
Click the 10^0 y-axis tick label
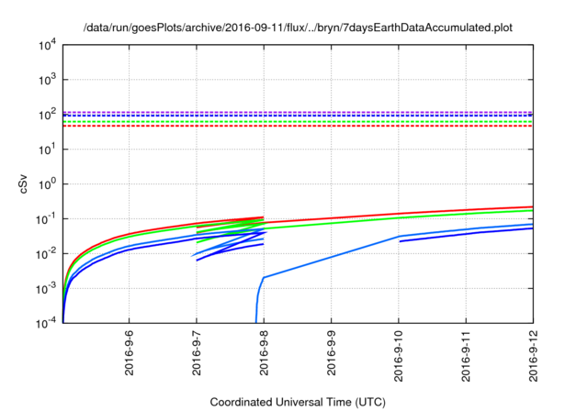(x=47, y=184)
